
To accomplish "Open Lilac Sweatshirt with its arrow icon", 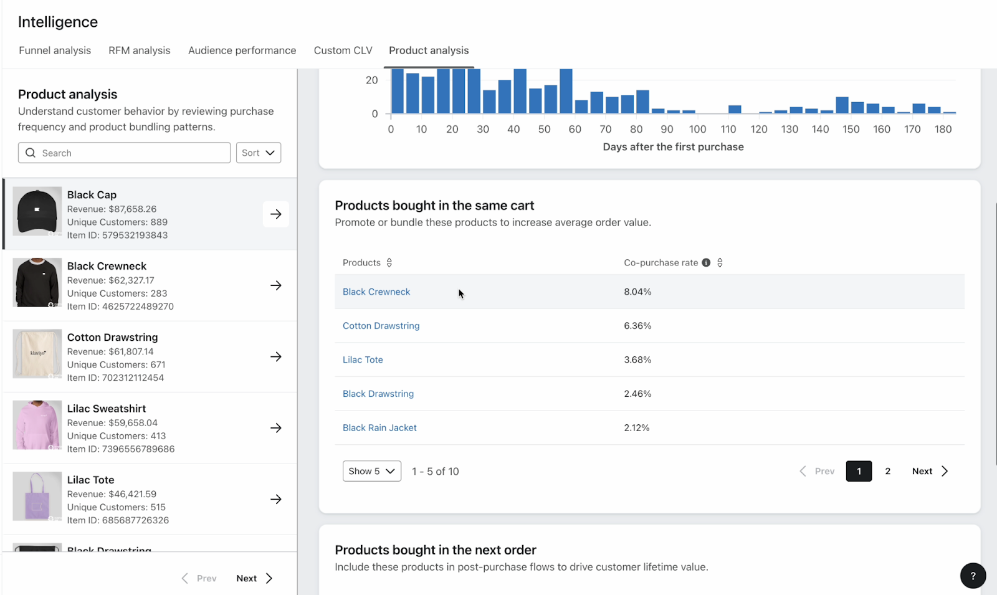I will click(276, 428).
